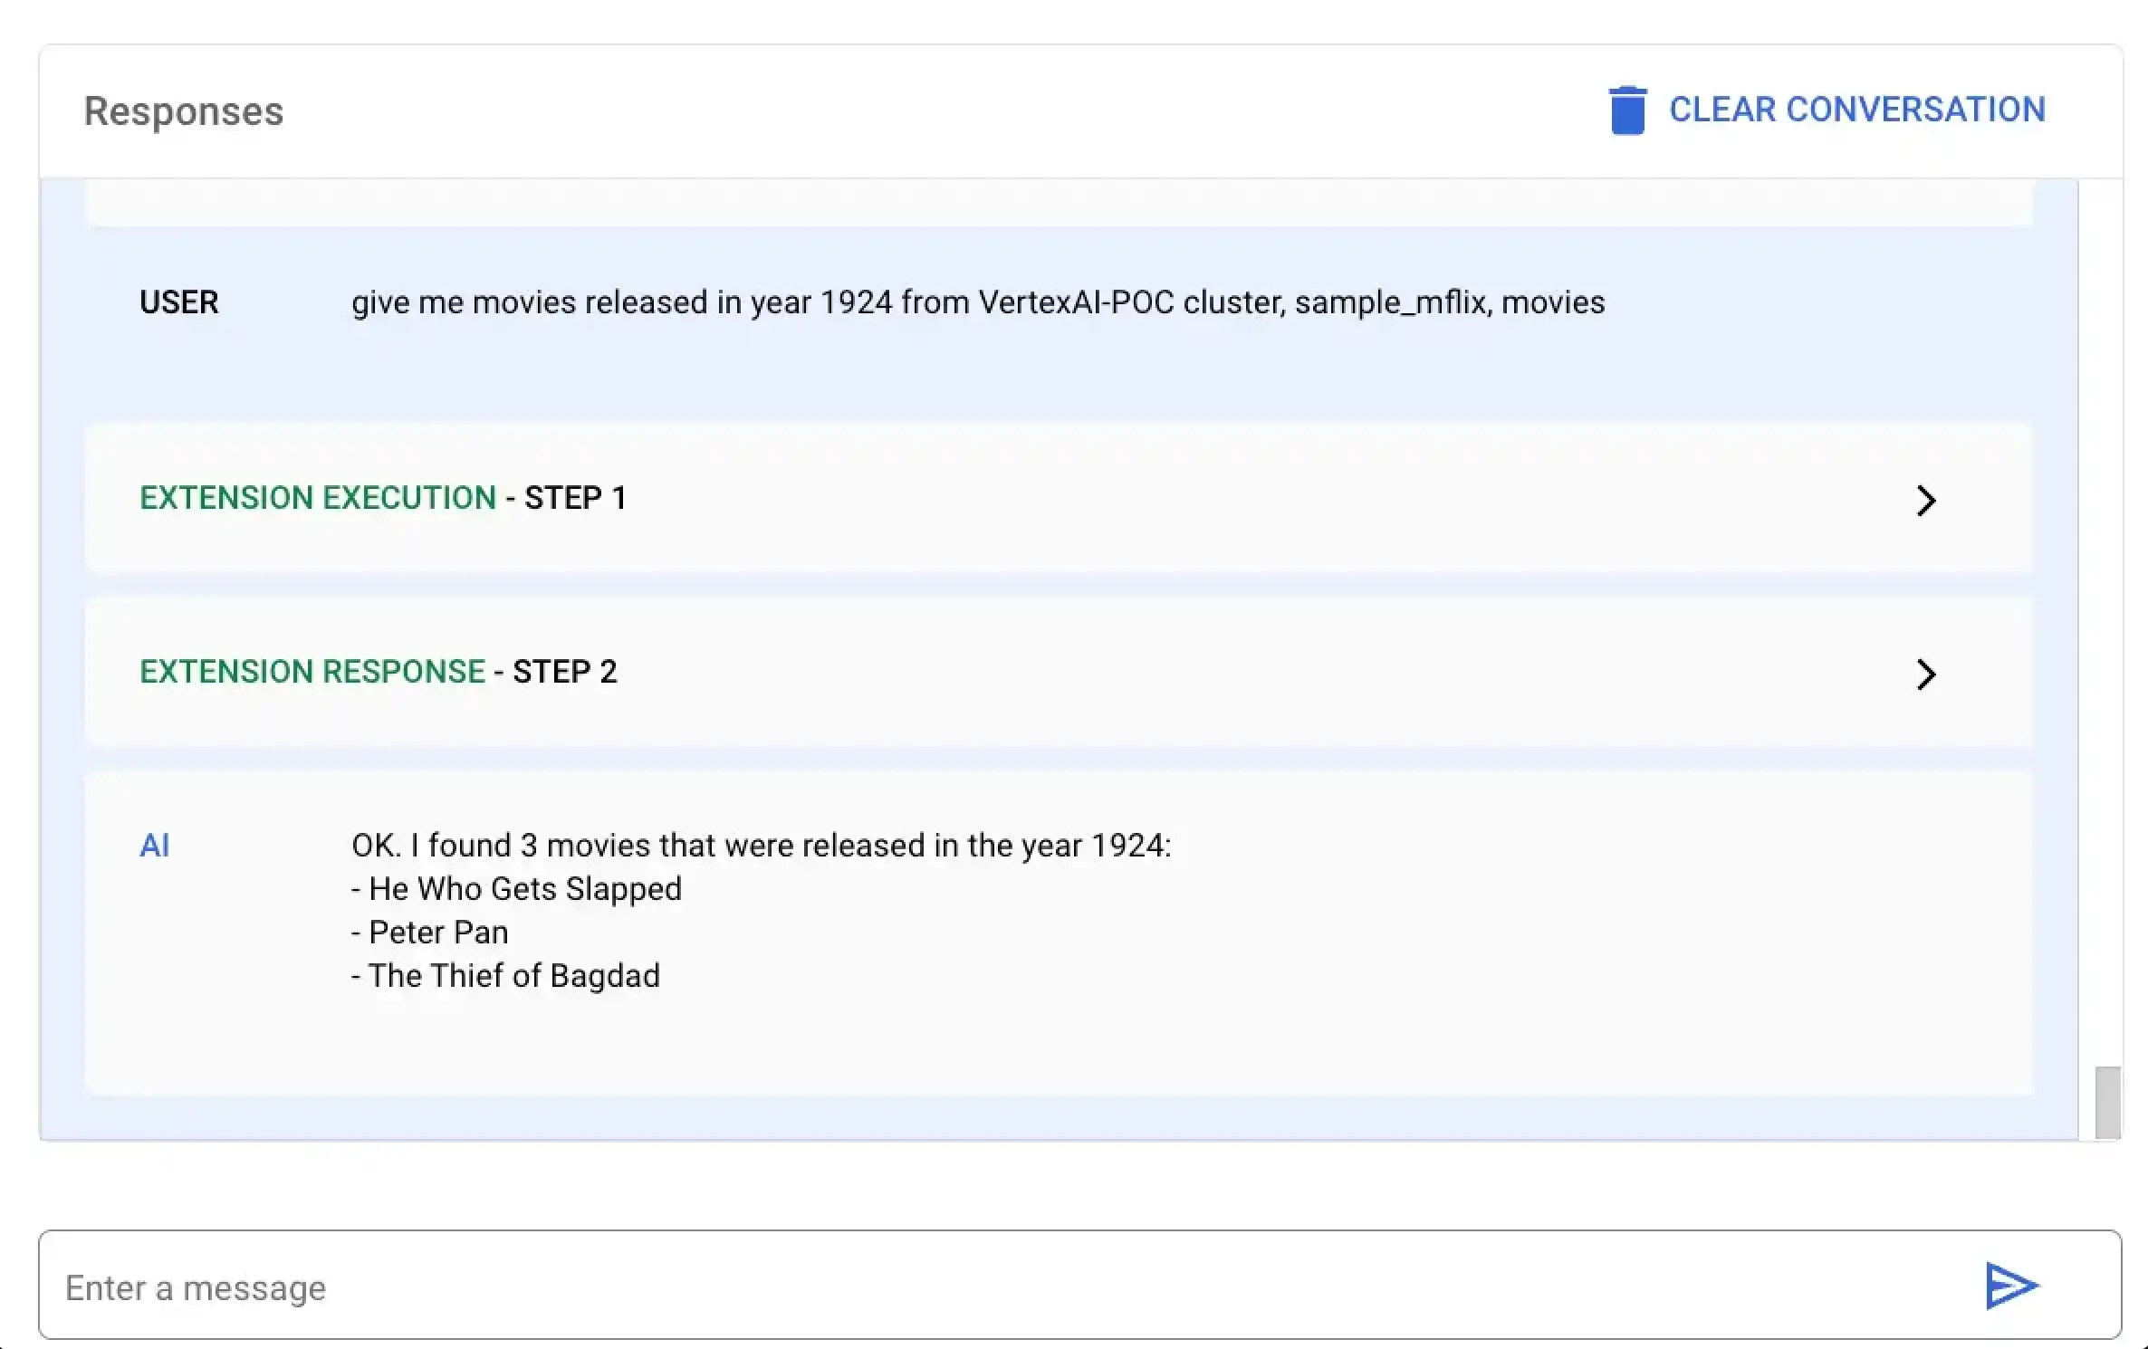Viewport: 2148px width, 1349px height.
Task: Select the USER message bubble
Action: 977,302
